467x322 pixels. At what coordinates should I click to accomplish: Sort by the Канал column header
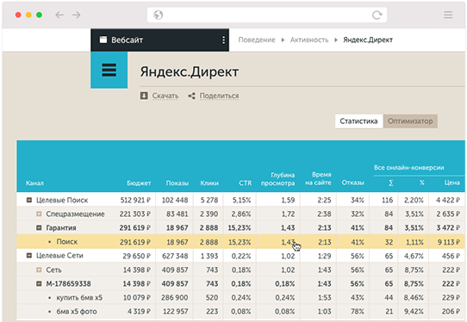click(34, 183)
